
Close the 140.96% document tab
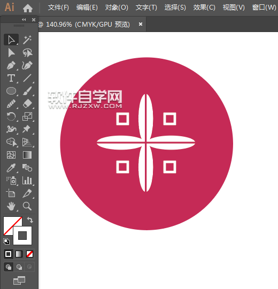click(141, 24)
